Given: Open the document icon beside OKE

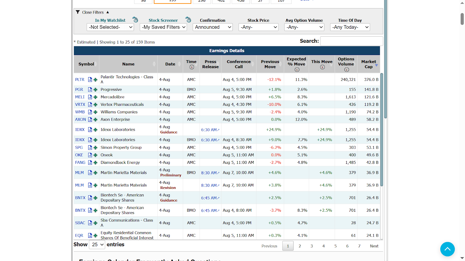Looking at the screenshot, I should click(x=90, y=155).
